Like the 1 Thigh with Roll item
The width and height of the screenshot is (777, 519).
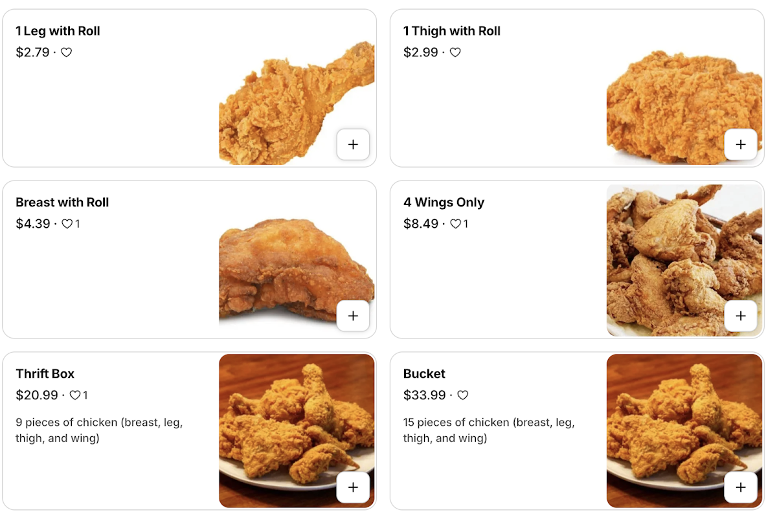click(455, 52)
